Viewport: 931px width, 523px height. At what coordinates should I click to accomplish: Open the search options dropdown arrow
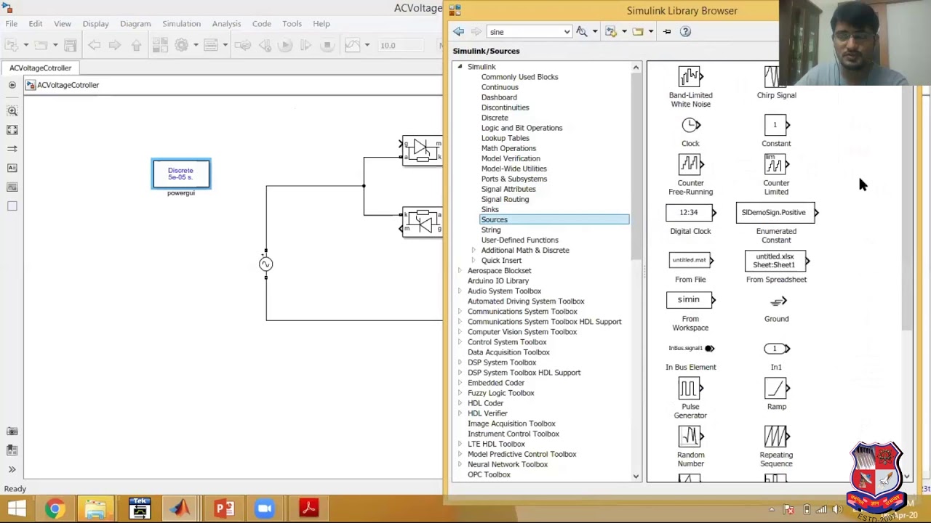tap(595, 31)
